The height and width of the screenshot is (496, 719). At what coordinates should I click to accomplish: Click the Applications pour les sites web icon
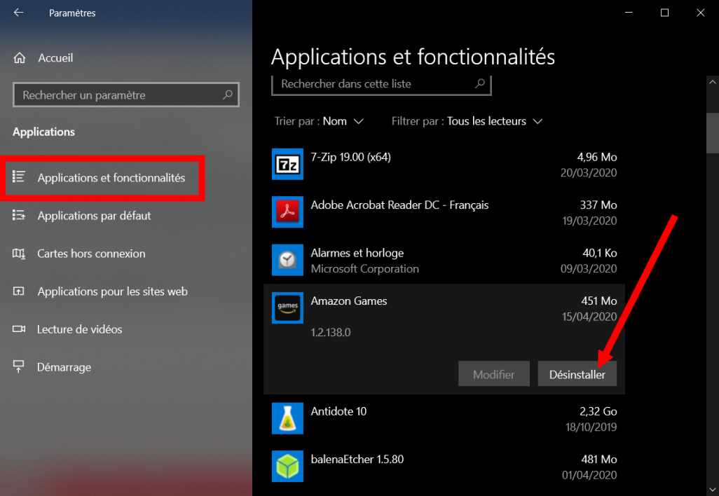(x=19, y=291)
